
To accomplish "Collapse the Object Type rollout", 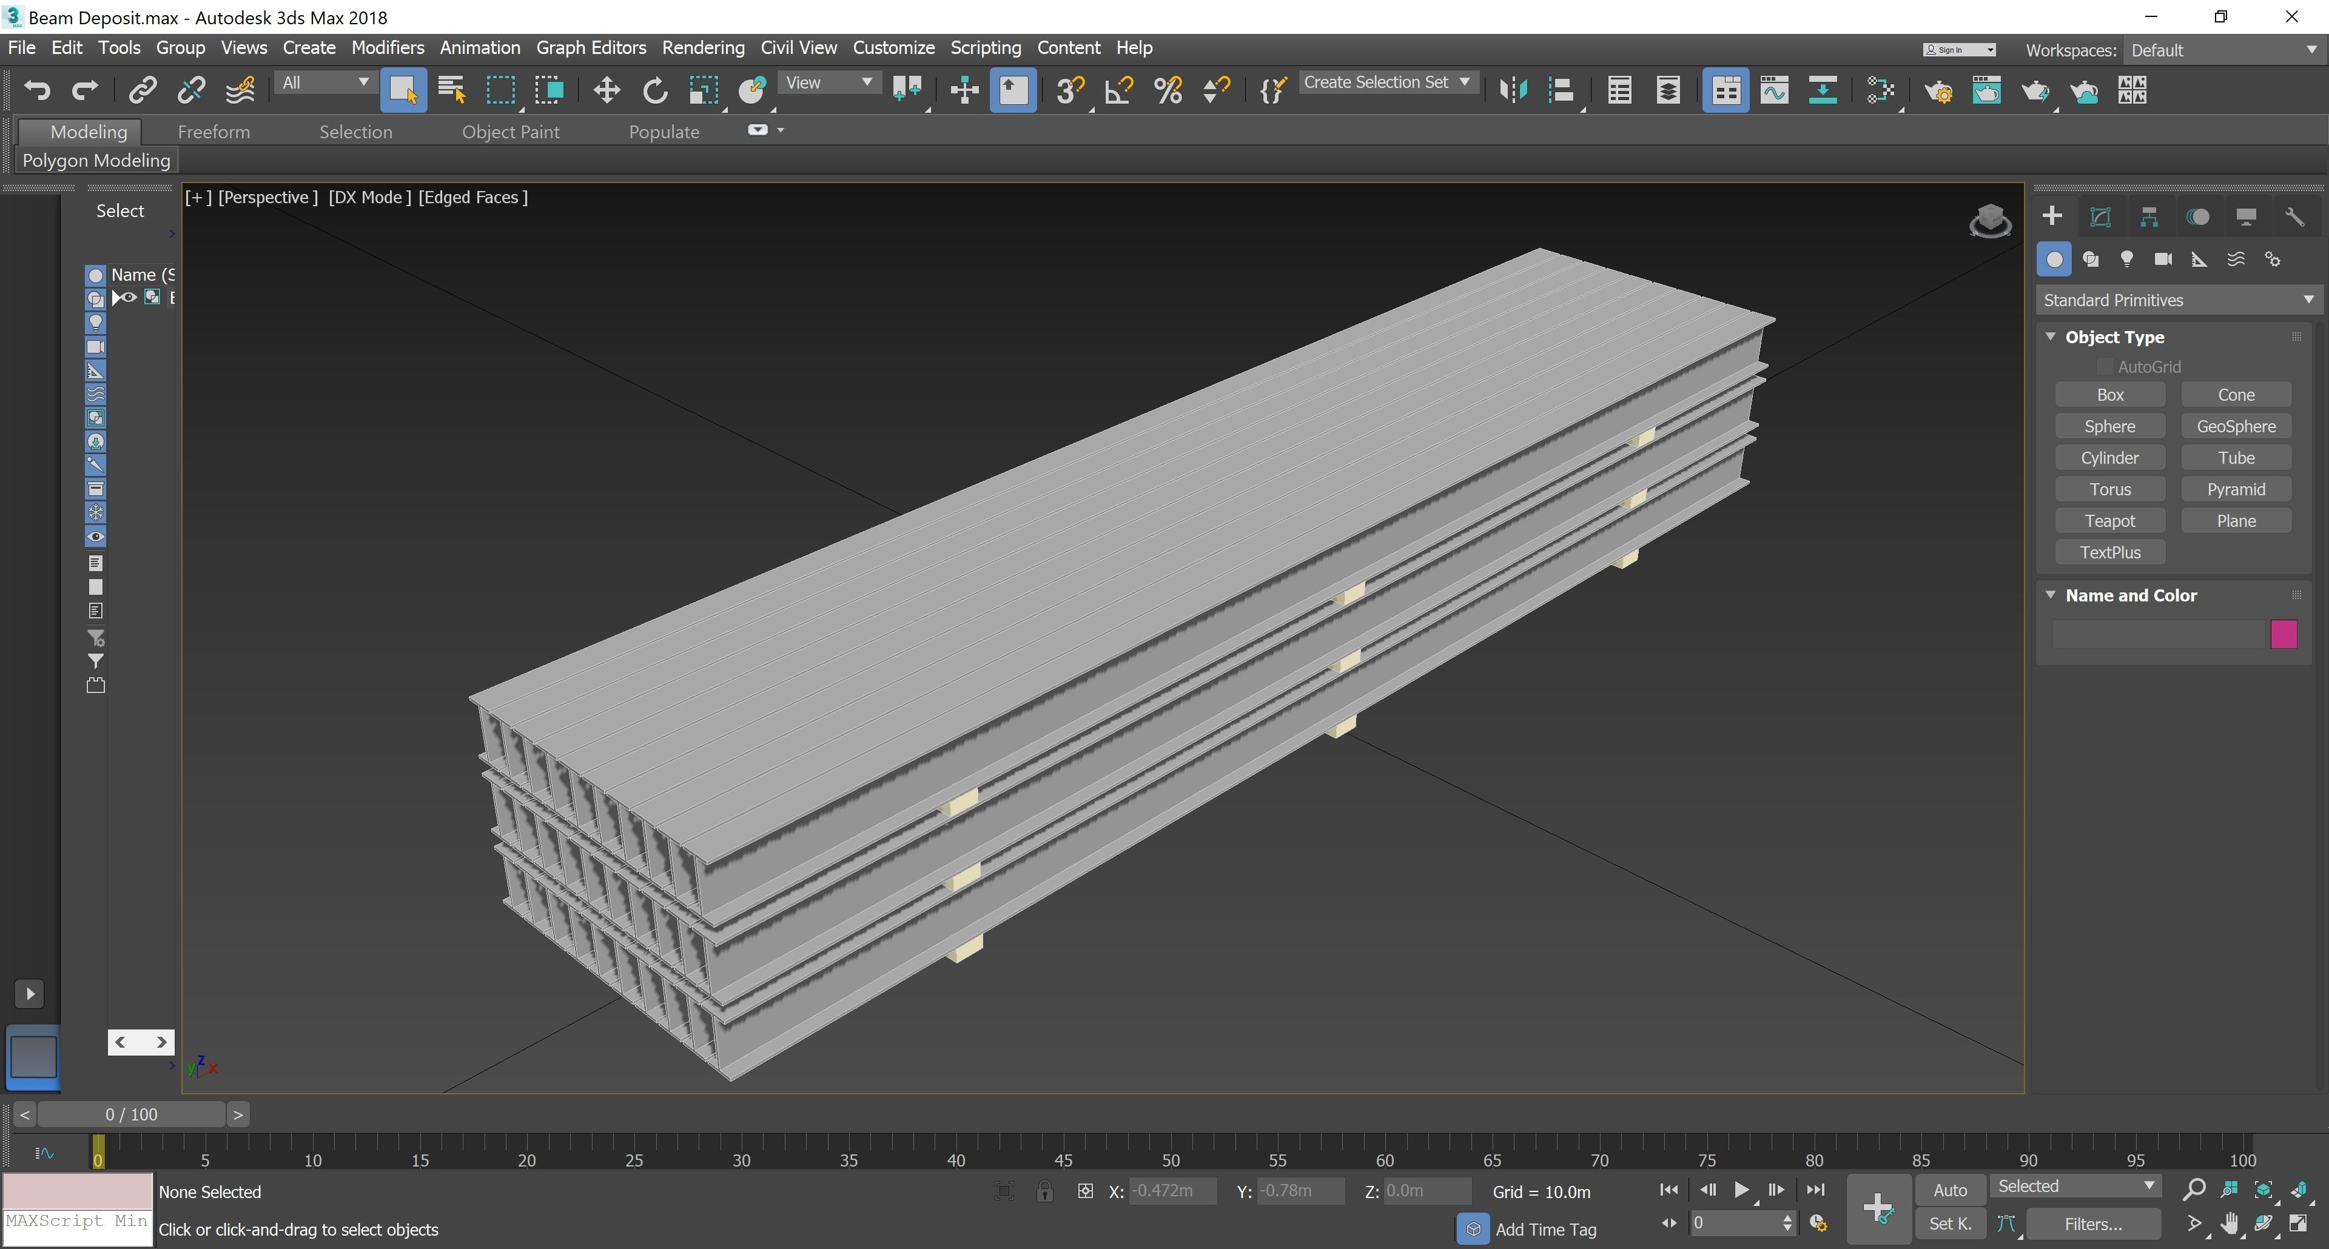I will coord(2051,337).
